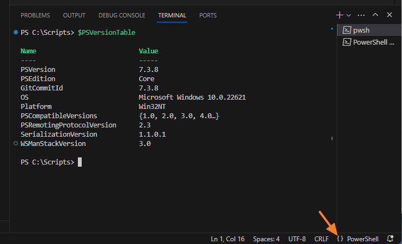This screenshot has height=244, width=402.
Task: Maximize the panel with the up chevron
Action: 375,15
